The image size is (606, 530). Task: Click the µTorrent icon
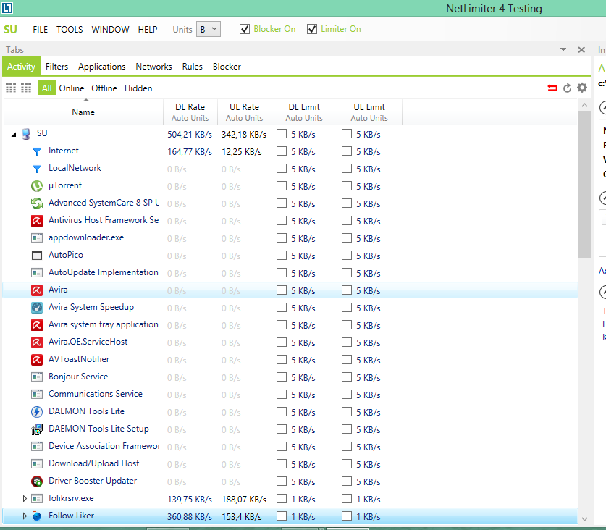[37, 186]
